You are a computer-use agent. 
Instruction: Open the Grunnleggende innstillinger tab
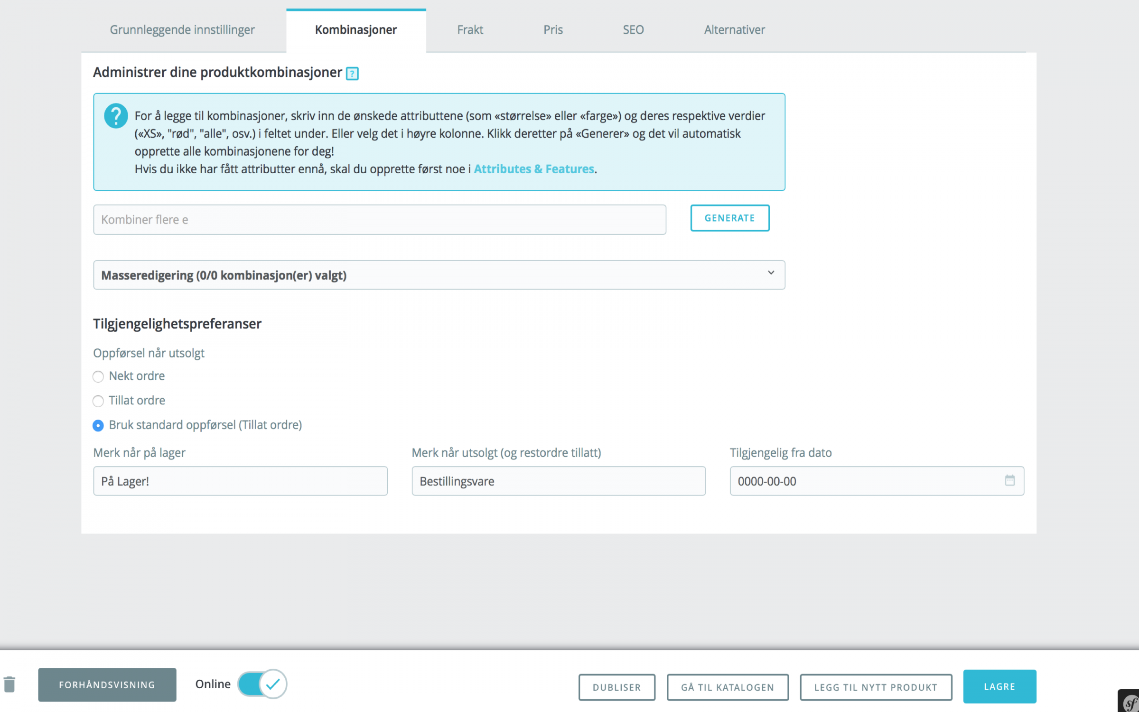[182, 30]
